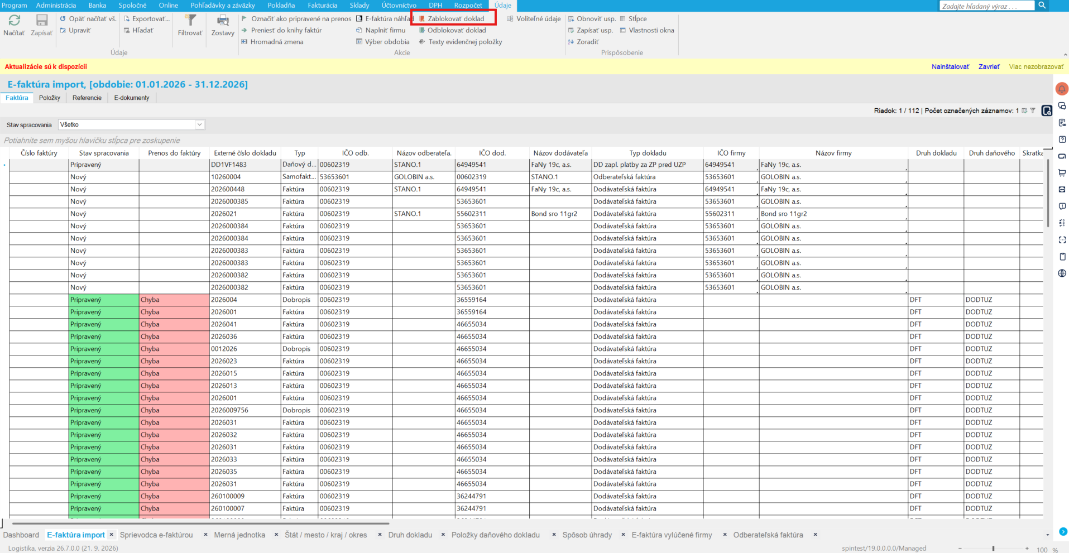Click Hľadať in the ribbon
Viewport: 1069px width, 553px height.
point(138,30)
